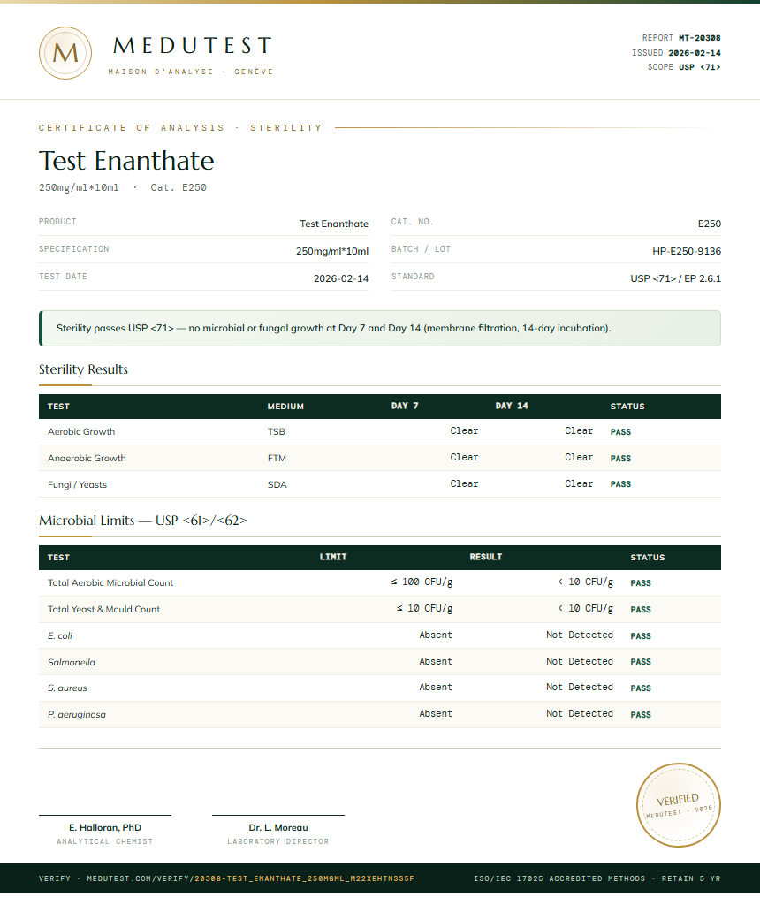This screenshot has width=760, height=920.
Task: Click signature name E. Halloran, PhD
Action: (x=105, y=828)
